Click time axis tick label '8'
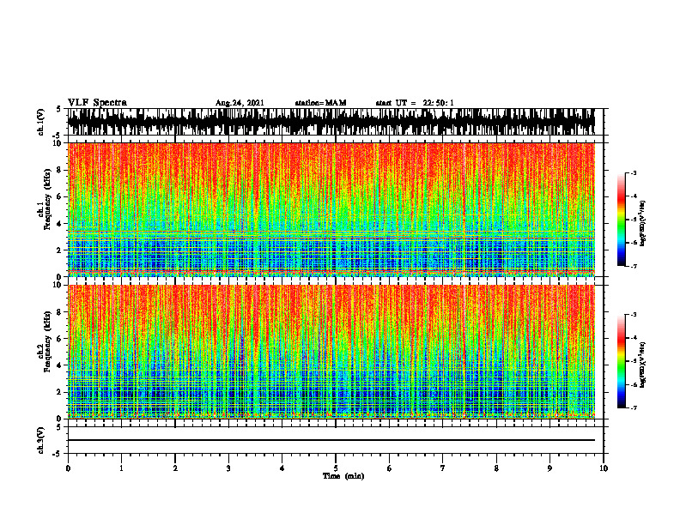Screen dimensions: 680x525 [x=496, y=468]
